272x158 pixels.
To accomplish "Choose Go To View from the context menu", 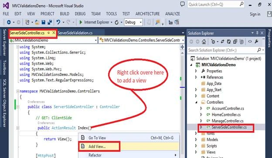I will point(97,138).
